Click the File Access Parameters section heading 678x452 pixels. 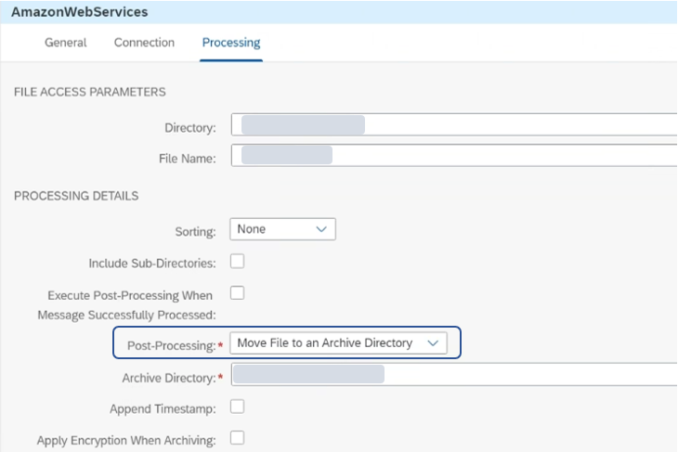click(89, 92)
